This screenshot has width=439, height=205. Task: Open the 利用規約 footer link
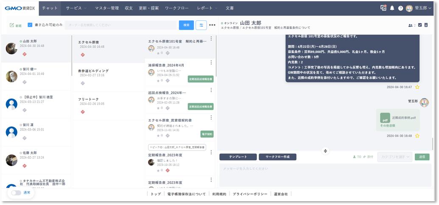click(x=219, y=194)
